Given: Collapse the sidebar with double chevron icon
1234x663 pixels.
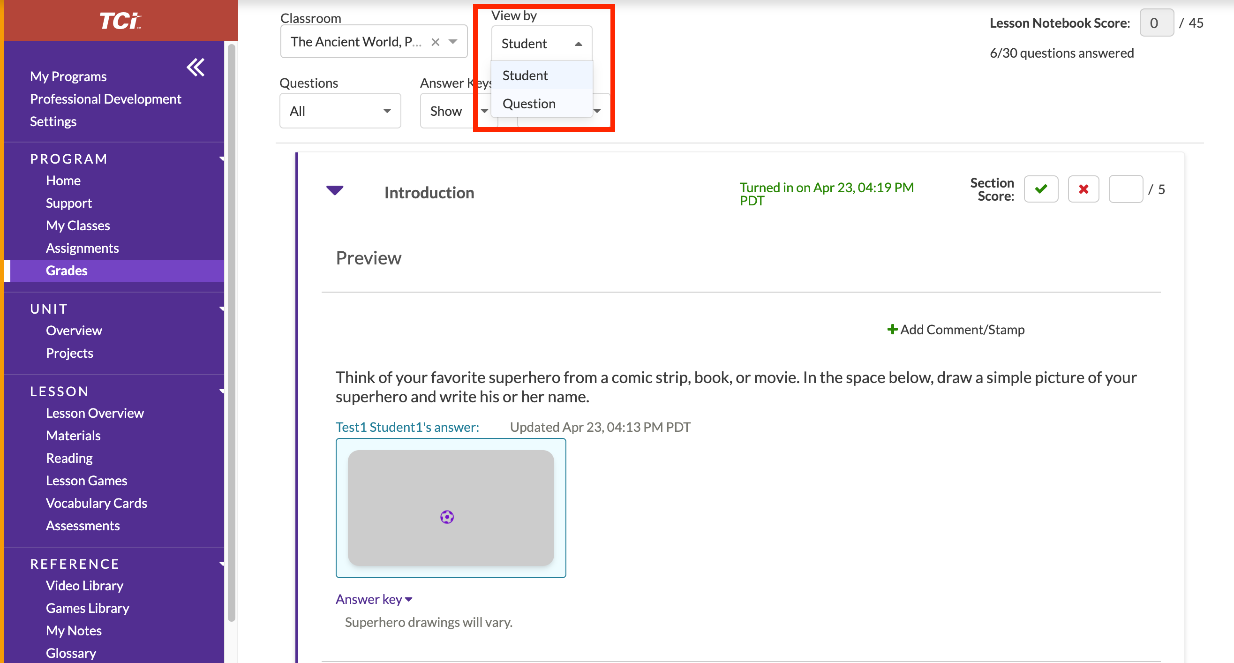Looking at the screenshot, I should pyautogui.click(x=196, y=67).
